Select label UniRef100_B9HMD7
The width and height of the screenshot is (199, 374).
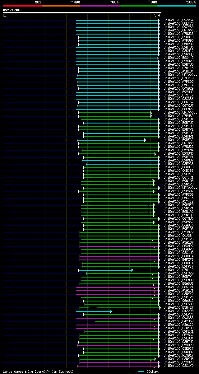pyautogui.click(x=178, y=160)
